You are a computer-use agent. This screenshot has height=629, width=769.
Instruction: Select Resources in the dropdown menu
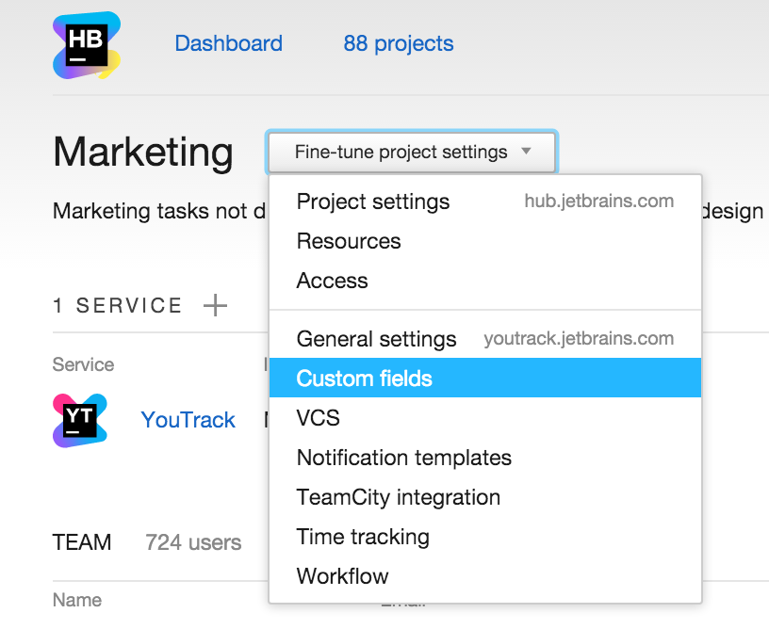tap(485, 241)
